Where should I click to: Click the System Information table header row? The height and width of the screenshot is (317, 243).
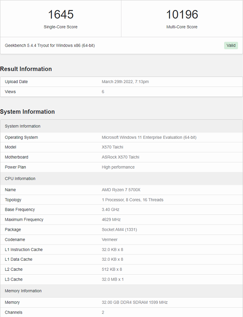coord(23,126)
